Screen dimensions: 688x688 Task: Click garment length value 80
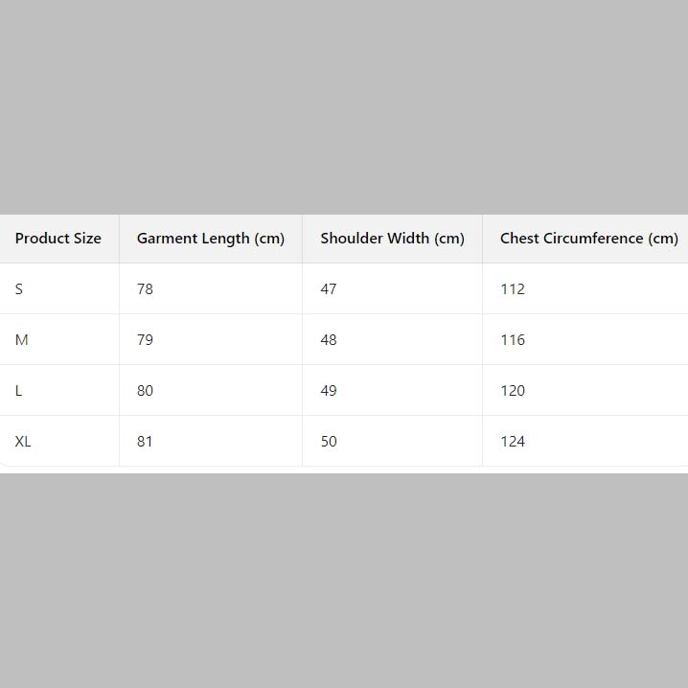click(145, 391)
